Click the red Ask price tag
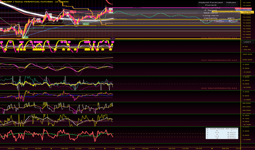This screenshot has width=255, height=150. point(237,8)
